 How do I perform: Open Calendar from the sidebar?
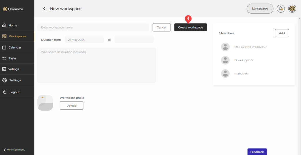15,47
